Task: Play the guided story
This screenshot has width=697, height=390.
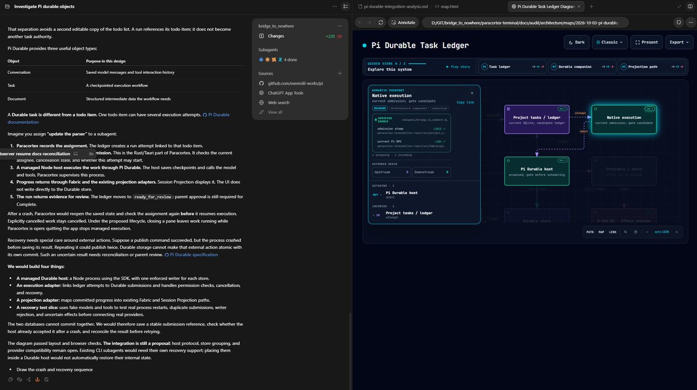Action: pyautogui.click(x=458, y=67)
